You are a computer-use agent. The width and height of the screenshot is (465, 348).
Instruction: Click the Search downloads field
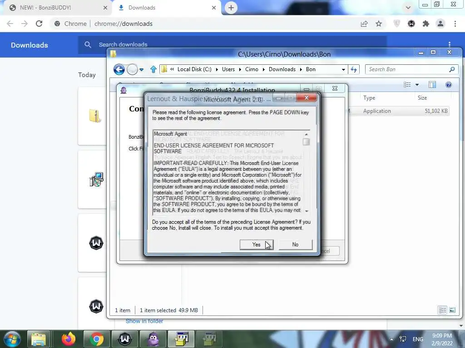point(232,45)
